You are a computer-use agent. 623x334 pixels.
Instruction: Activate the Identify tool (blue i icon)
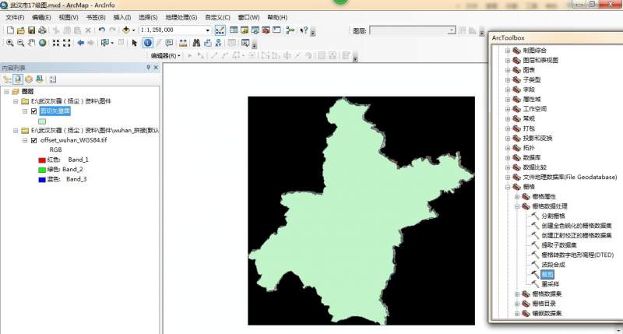tap(148, 43)
